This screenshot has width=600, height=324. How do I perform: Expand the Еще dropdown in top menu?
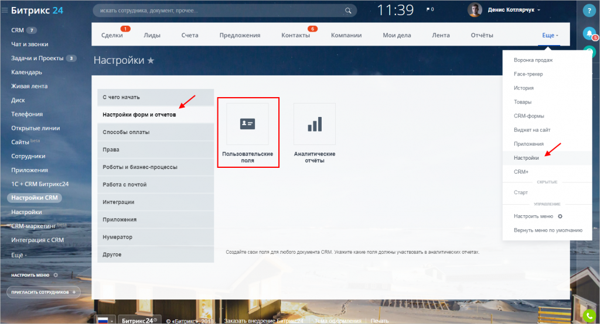pyautogui.click(x=550, y=35)
